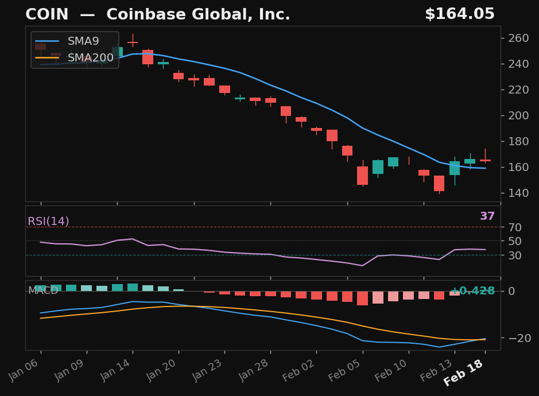The height and width of the screenshot is (396, 539).
Task: Click the large green candle on Feb 13
Action: tap(455, 168)
